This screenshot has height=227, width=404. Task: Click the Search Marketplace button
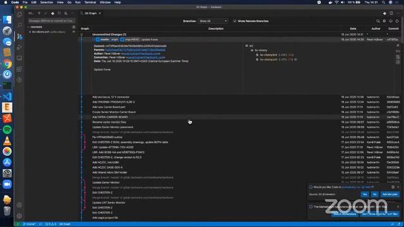[x=345, y=214]
